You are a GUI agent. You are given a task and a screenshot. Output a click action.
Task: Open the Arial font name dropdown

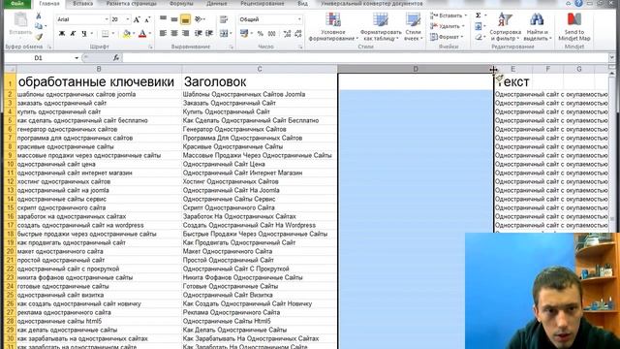107,19
